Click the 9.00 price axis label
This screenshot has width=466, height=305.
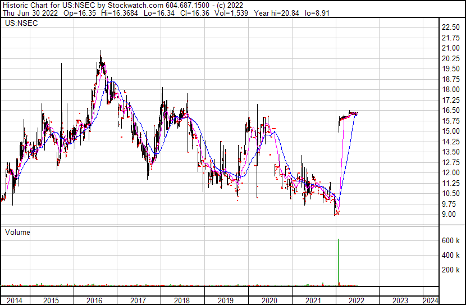tap(449, 214)
